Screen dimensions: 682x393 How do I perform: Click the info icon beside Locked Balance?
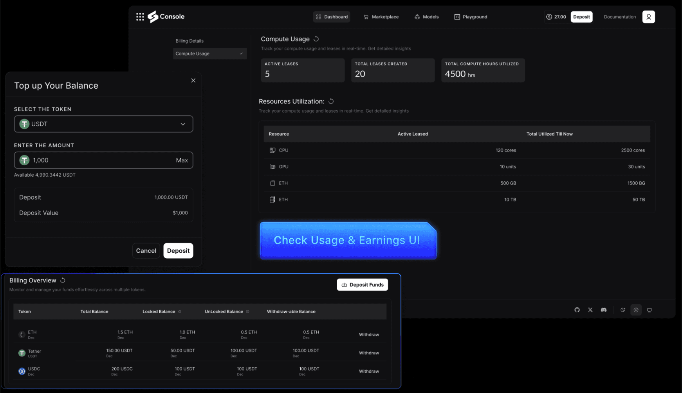[x=180, y=311]
